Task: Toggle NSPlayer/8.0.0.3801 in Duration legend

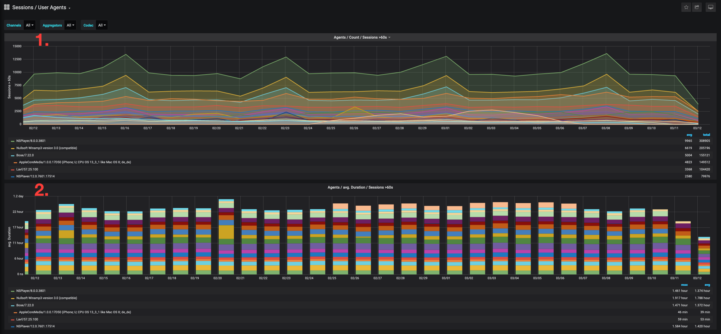Action: (x=31, y=291)
